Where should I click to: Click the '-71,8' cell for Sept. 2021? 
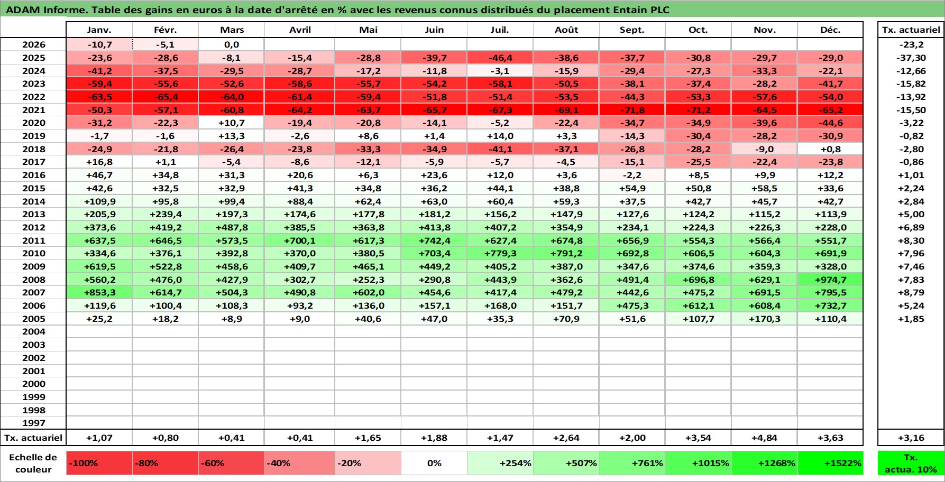(632, 110)
